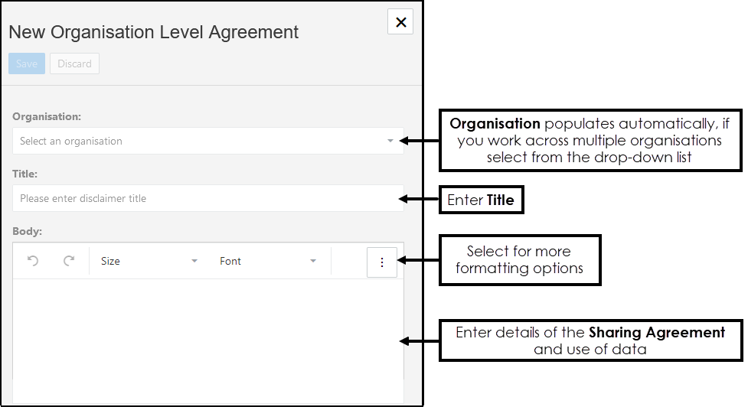The width and height of the screenshot is (748, 407).
Task: Click the 'Organisation:' field label
Action: point(47,116)
